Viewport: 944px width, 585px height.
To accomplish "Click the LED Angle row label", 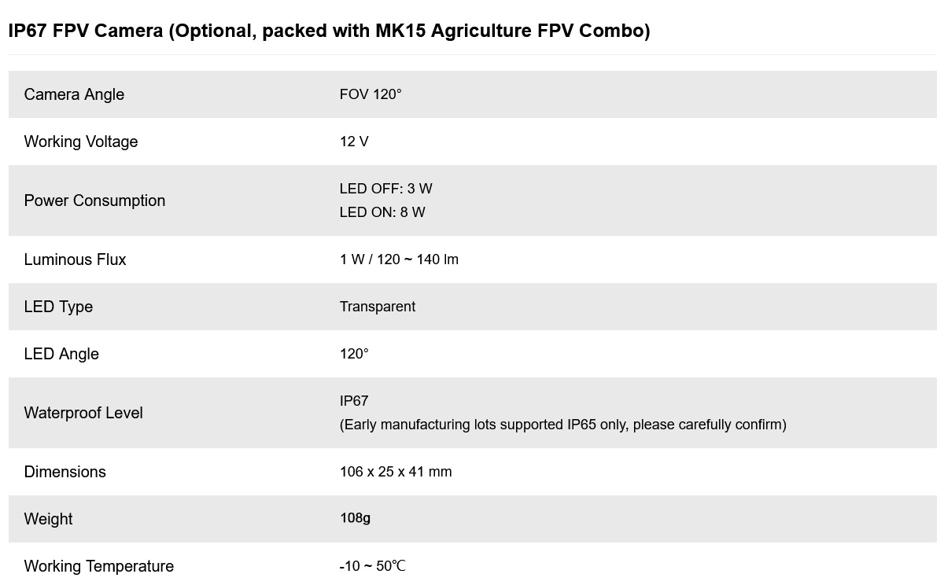I will click(x=61, y=354).
